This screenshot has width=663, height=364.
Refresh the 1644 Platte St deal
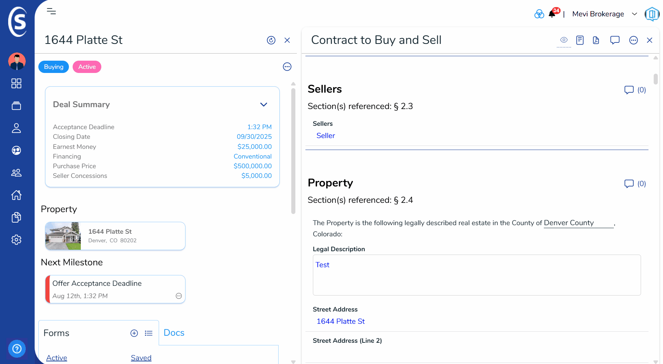coord(271,40)
